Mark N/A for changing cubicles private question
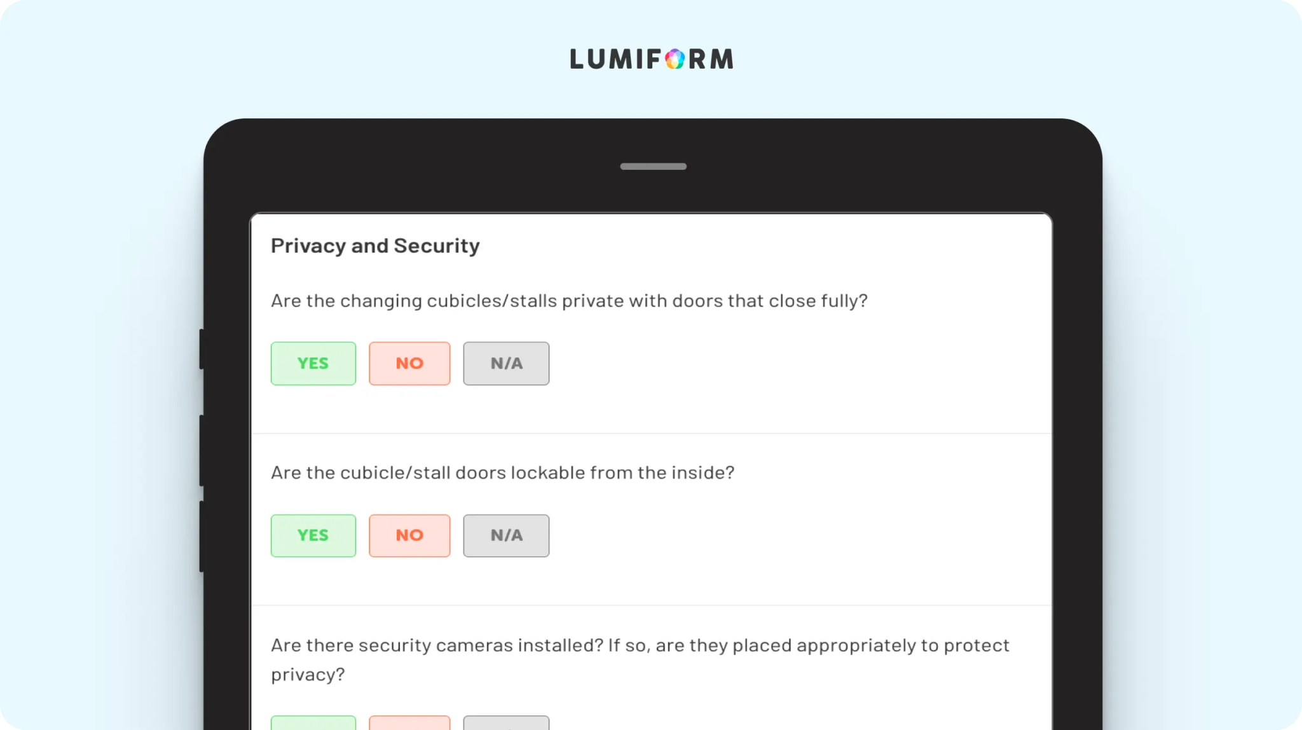This screenshot has width=1302, height=730. 506,363
